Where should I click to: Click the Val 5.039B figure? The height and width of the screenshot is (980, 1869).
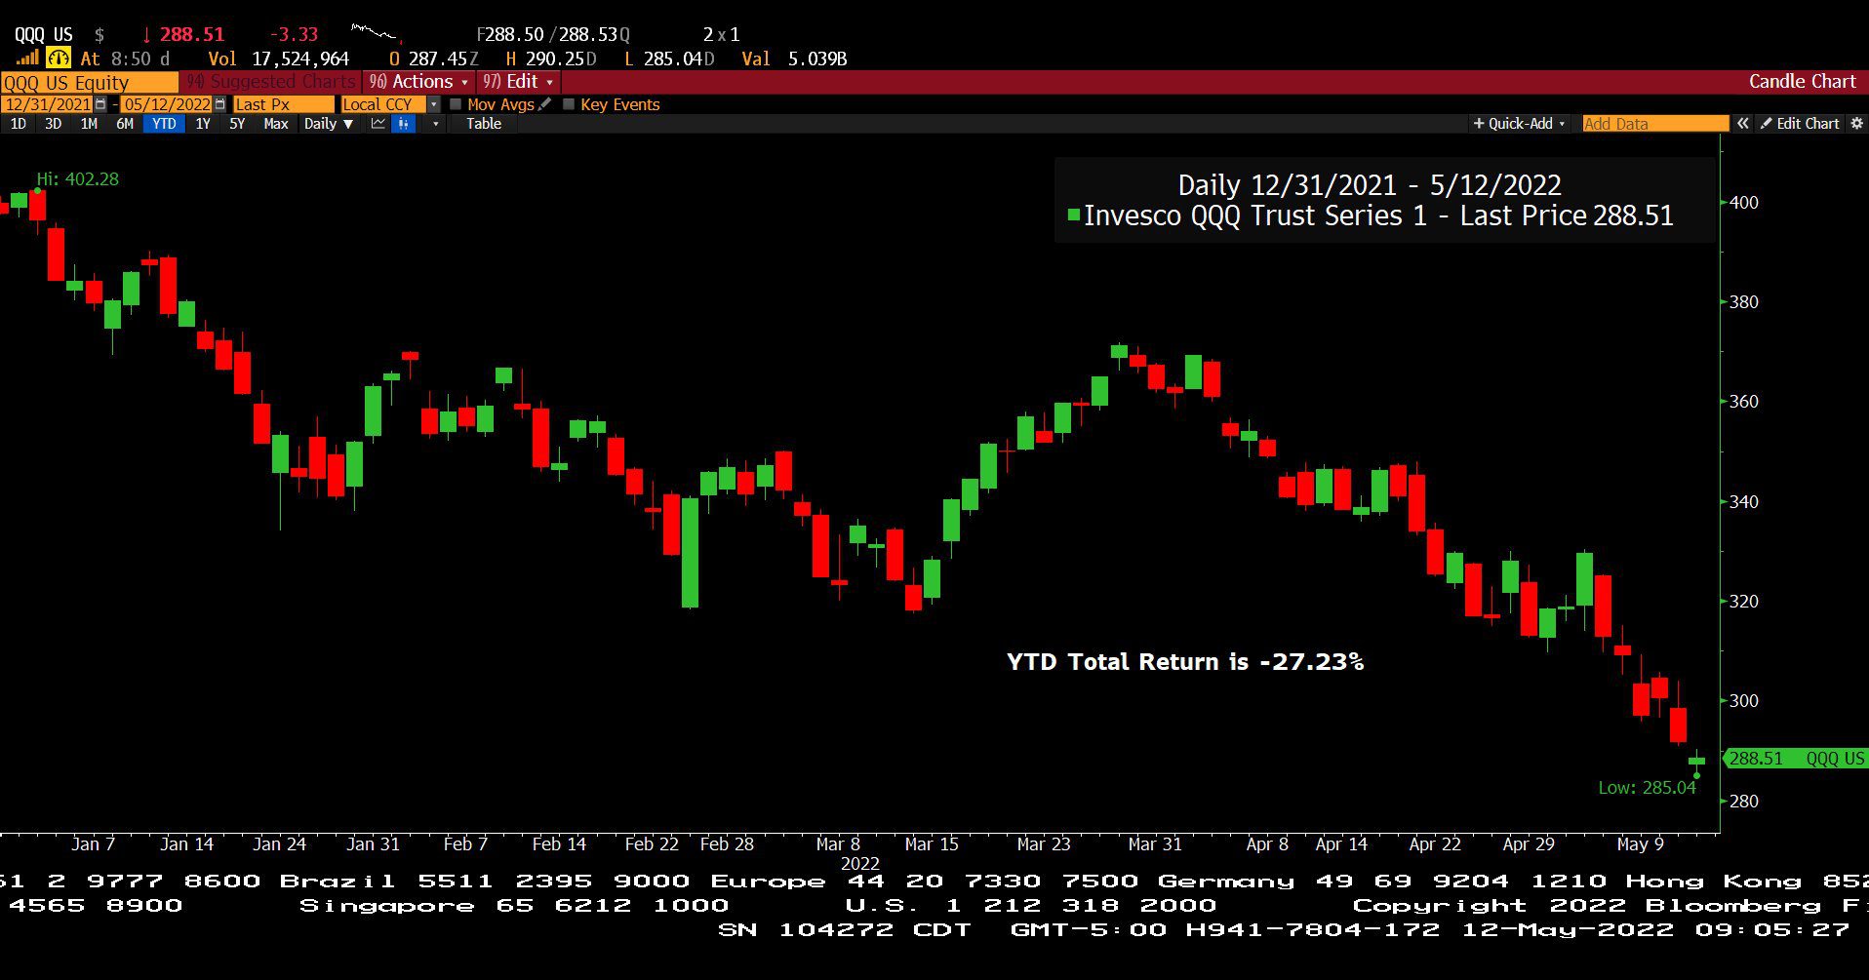pyautogui.click(x=794, y=59)
